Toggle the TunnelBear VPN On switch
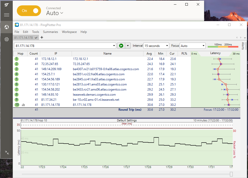Image resolution: width=248 pixels, height=178 pixels. tap(29, 11)
